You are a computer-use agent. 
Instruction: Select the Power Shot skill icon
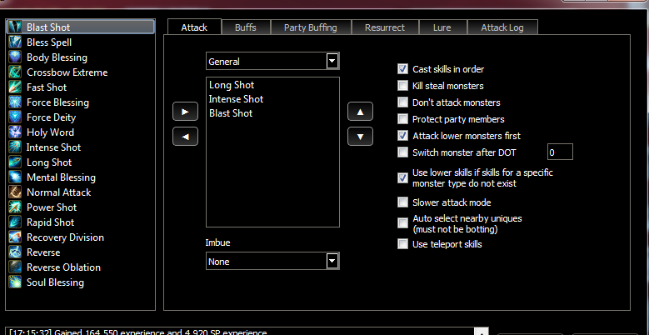point(15,207)
